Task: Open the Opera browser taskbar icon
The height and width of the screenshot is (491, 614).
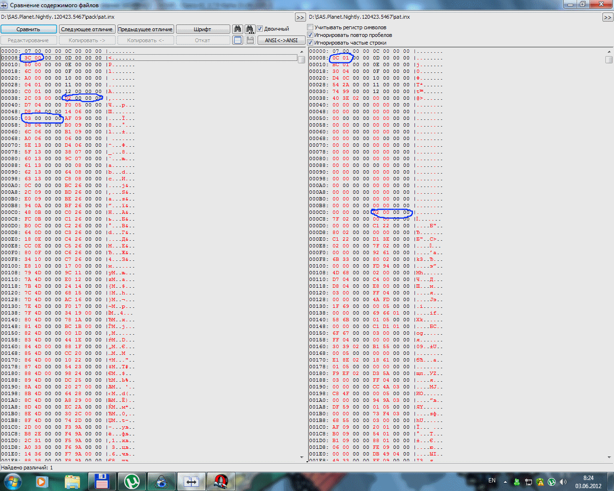Action: click(x=221, y=481)
